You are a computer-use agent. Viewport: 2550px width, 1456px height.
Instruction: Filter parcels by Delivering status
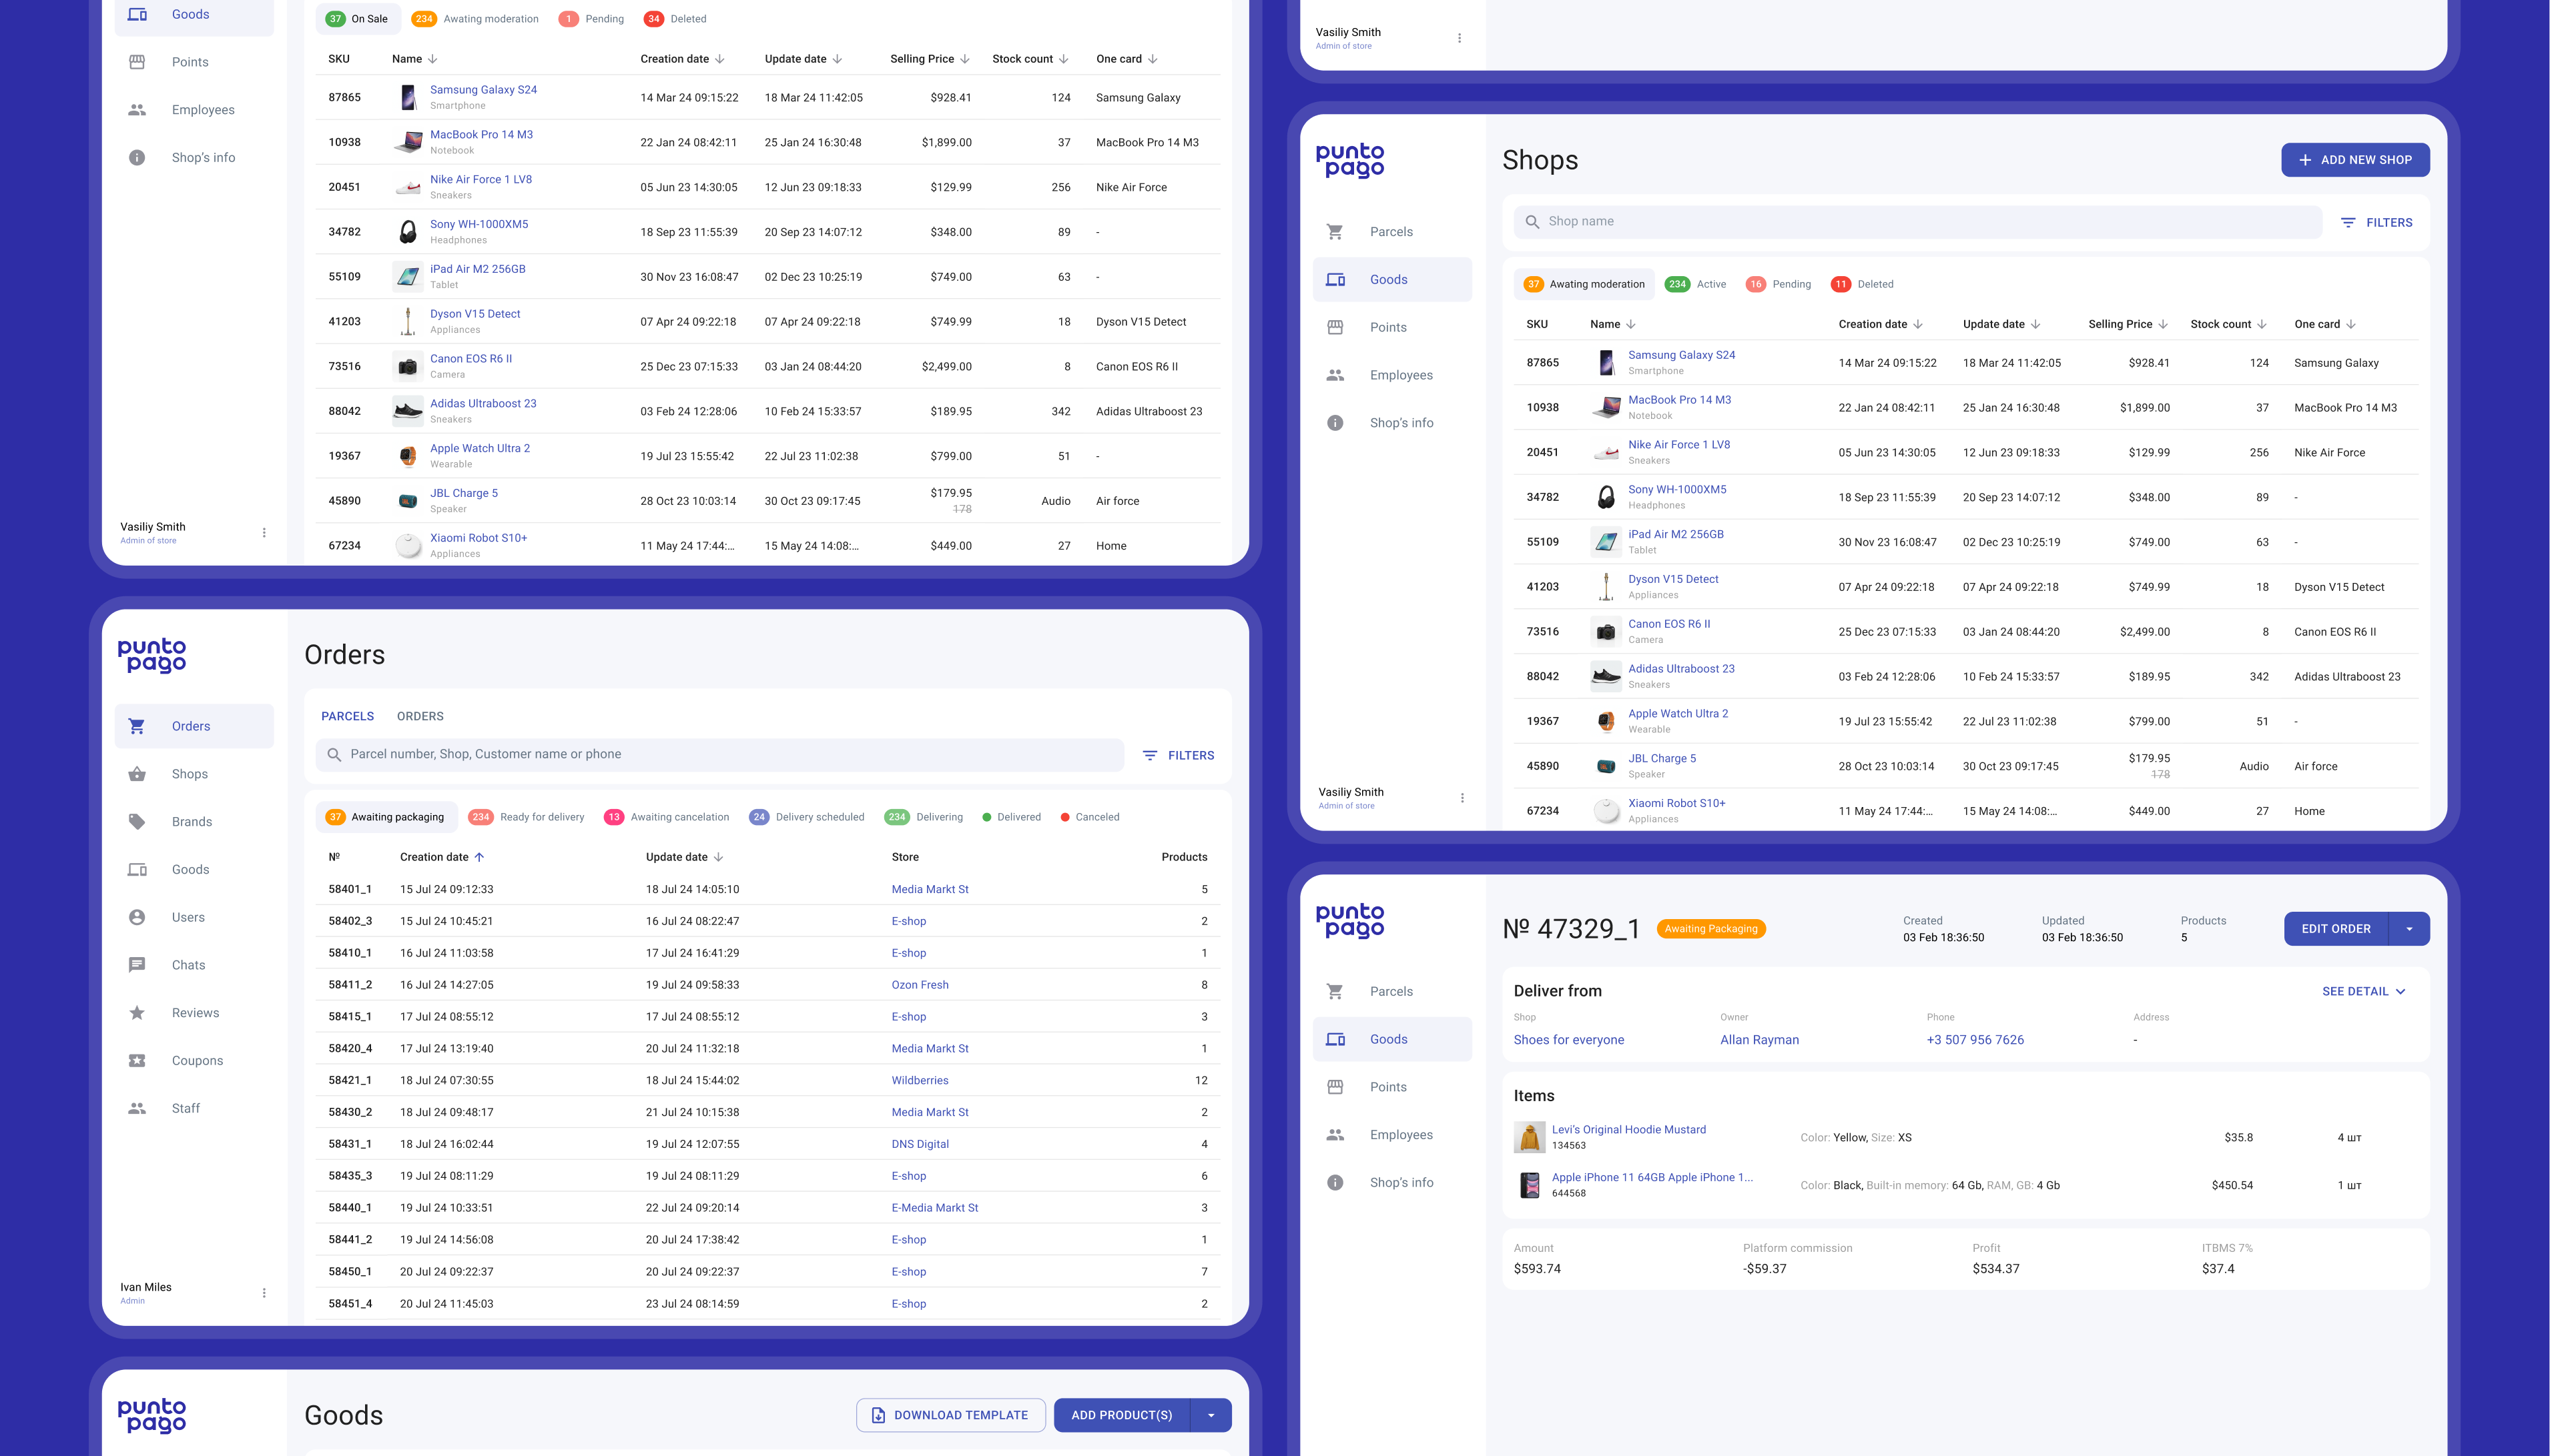pos(924,816)
